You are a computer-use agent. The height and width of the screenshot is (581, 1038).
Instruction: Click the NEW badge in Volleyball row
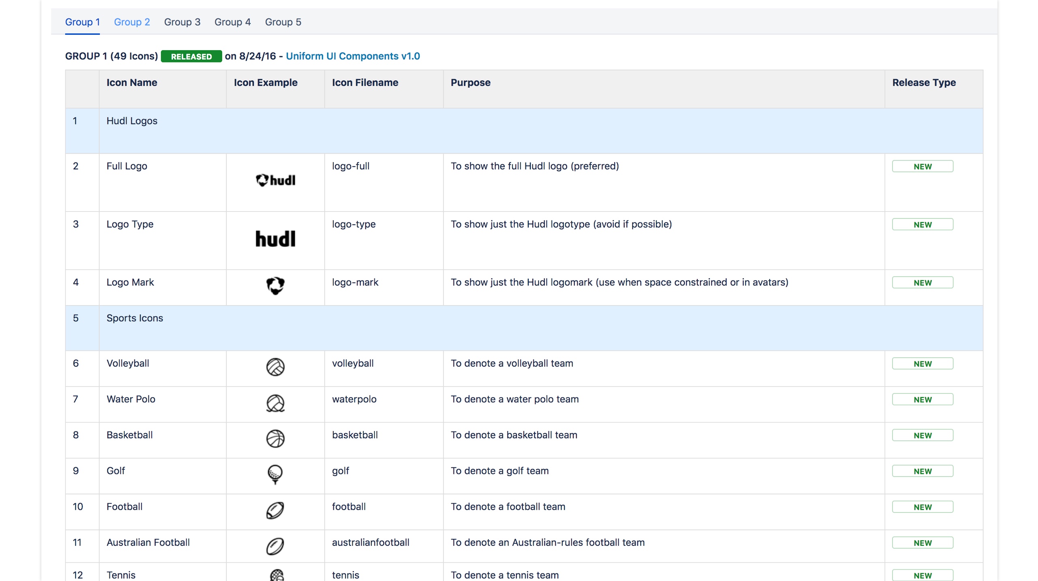click(x=922, y=364)
